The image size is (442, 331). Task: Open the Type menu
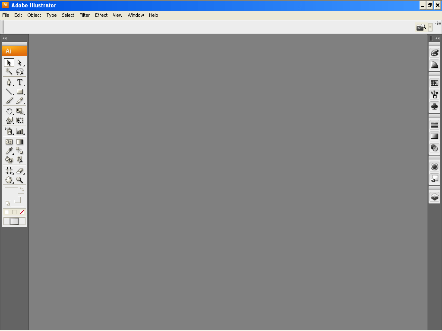coord(52,15)
